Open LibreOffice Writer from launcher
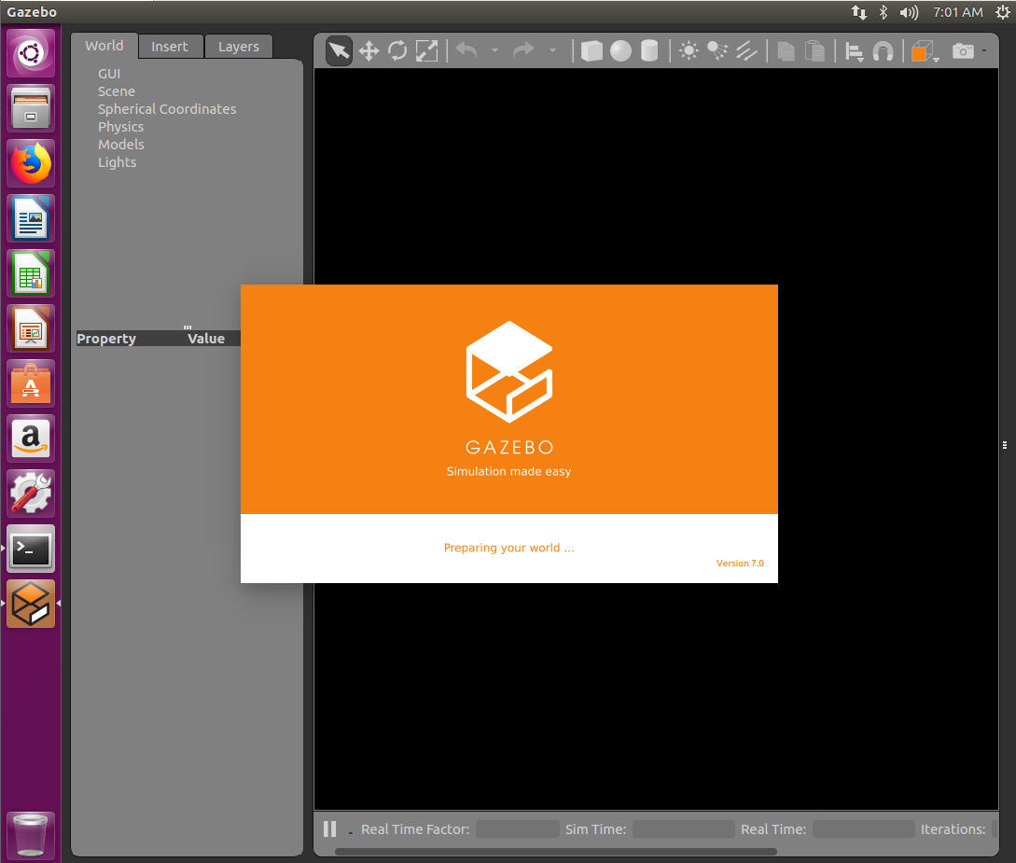This screenshot has height=863, width=1016. point(31,218)
